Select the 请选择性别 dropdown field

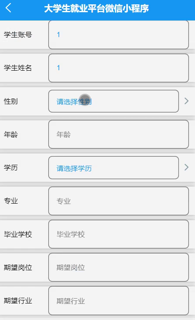[x=114, y=101]
